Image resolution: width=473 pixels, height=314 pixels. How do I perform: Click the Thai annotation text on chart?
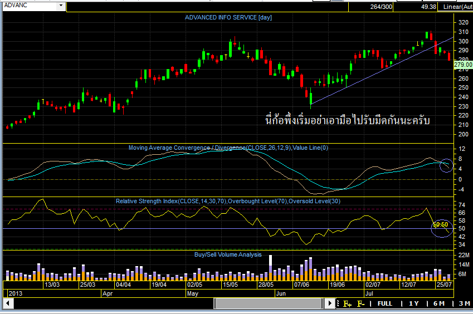coord(347,119)
